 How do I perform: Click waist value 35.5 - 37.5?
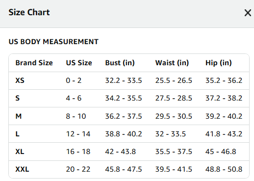[x=174, y=152]
